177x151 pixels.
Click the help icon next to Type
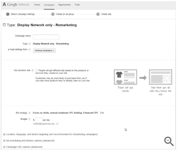pyautogui.click(x=29, y=44)
